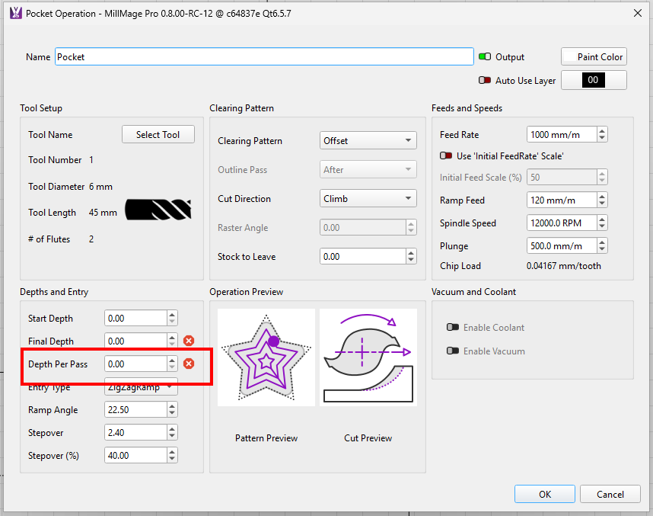This screenshot has width=653, height=516.
Task: Click the red error icon beside Final Depth
Action: pos(189,341)
